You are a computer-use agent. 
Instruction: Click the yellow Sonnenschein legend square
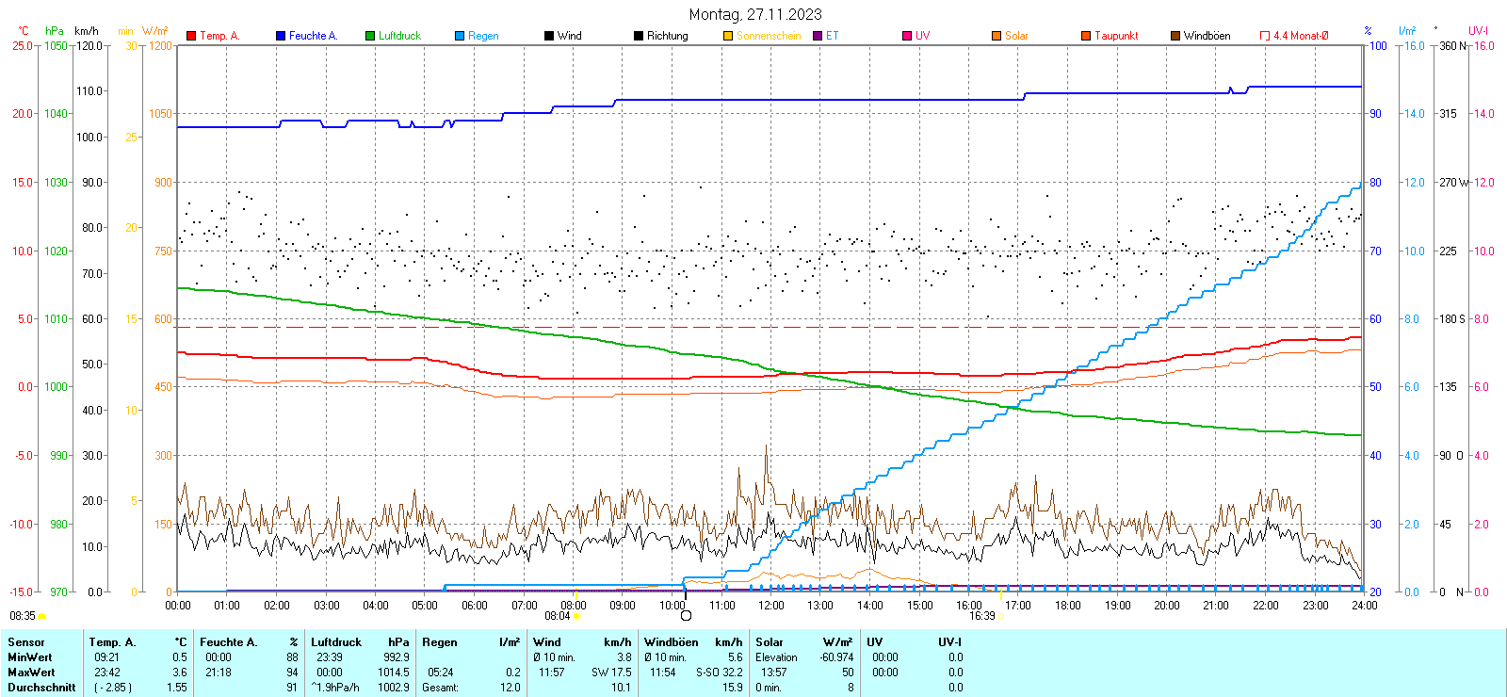pos(728,36)
